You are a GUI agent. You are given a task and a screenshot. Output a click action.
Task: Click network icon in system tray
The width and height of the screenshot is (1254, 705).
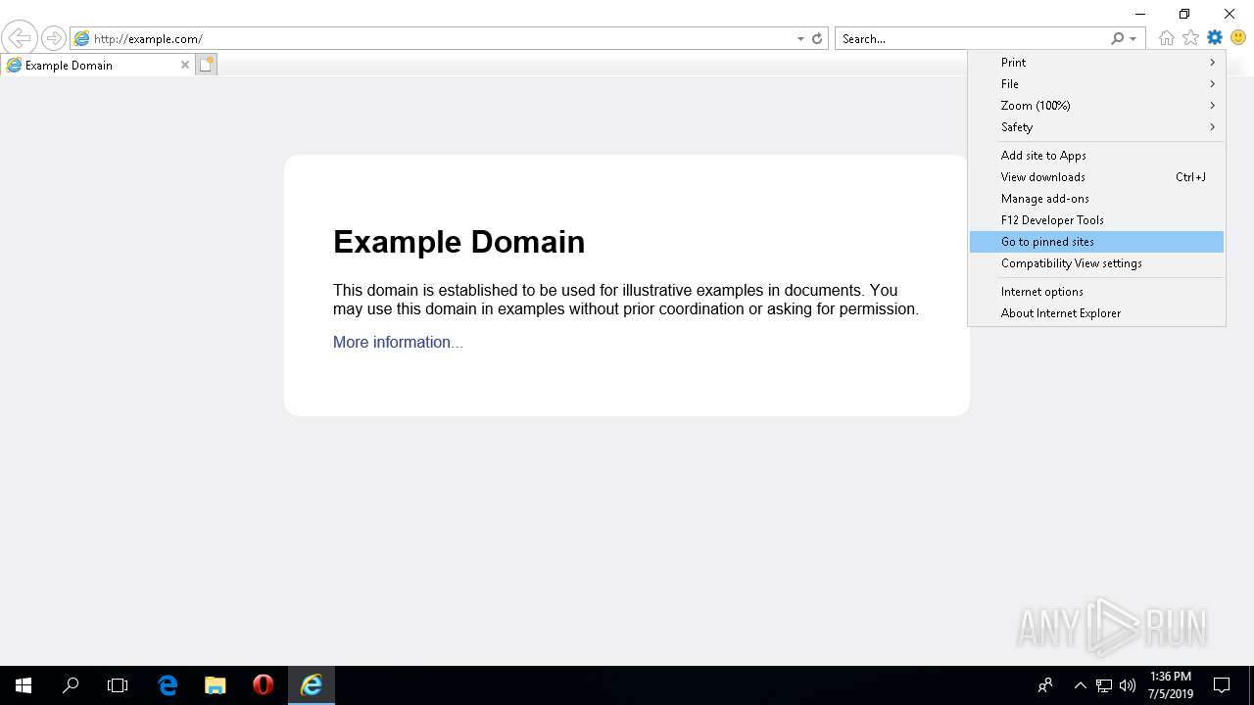pos(1104,685)
